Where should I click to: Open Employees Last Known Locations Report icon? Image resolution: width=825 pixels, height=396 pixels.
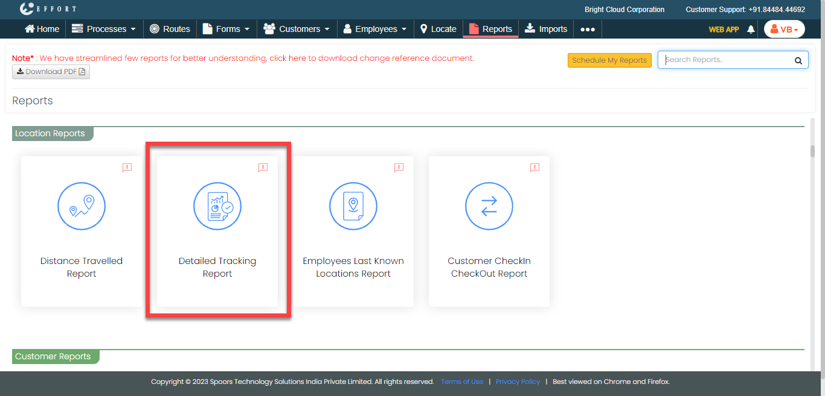pyautogui.click(x=353, y=206)
